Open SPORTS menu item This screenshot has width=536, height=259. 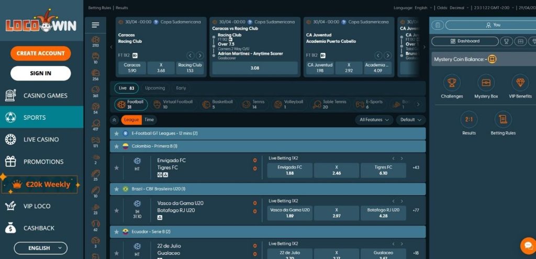click(x=41, y=117)
